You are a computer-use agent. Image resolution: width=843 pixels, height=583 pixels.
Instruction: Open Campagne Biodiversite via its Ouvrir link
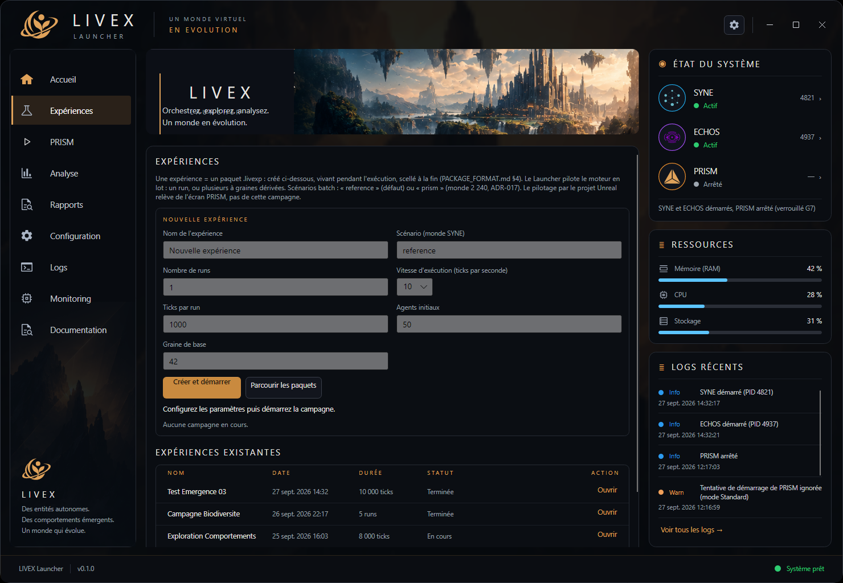tap(607, 512)
